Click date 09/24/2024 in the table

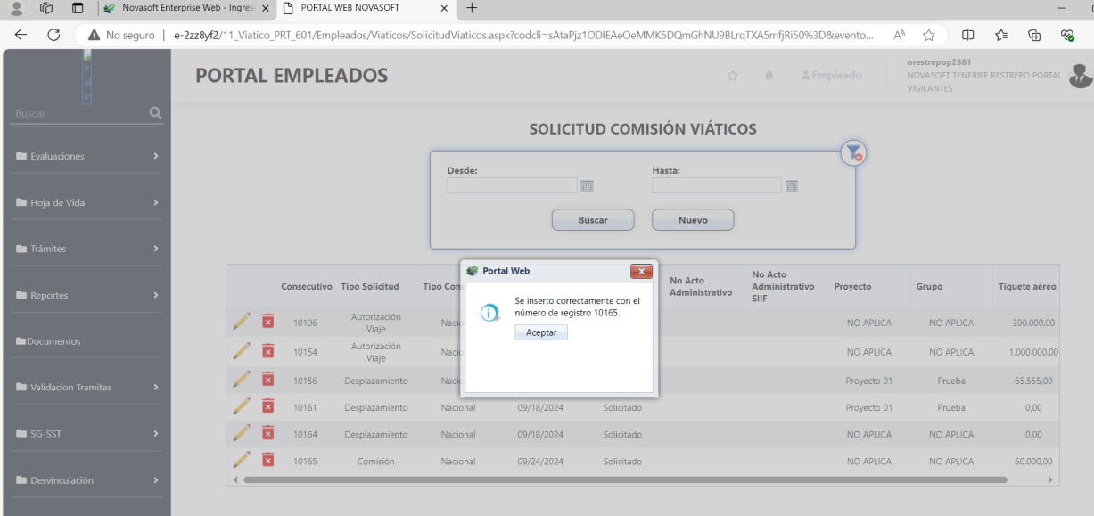[x=540, y=462]
